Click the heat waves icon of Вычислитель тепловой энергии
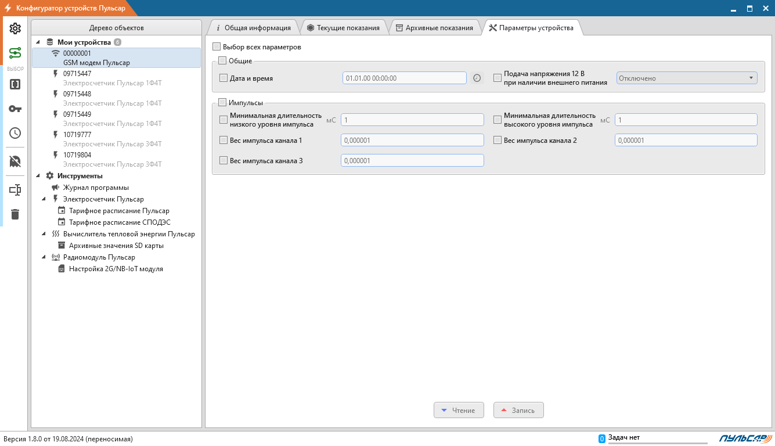The image size is (775, 446). 56,234
